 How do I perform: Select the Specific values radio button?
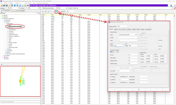coord(149,67)
